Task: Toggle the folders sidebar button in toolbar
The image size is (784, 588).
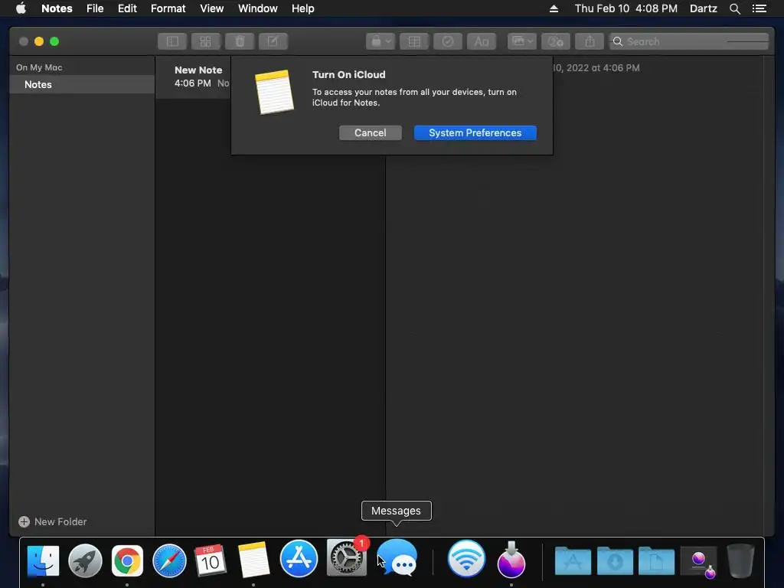Action: tap(172, 41)
